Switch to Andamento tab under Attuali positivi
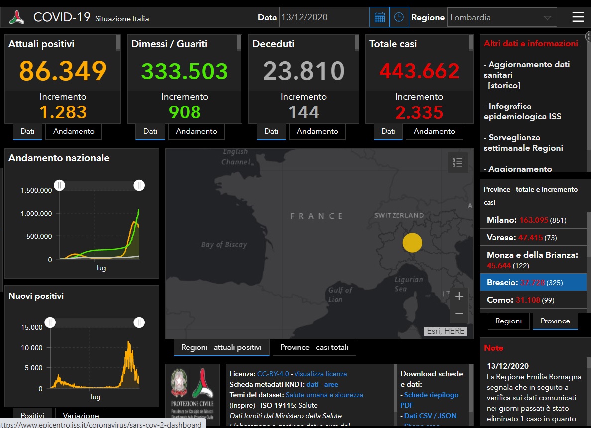The width and height of the screenshot is (591, 428). [74, 131]
